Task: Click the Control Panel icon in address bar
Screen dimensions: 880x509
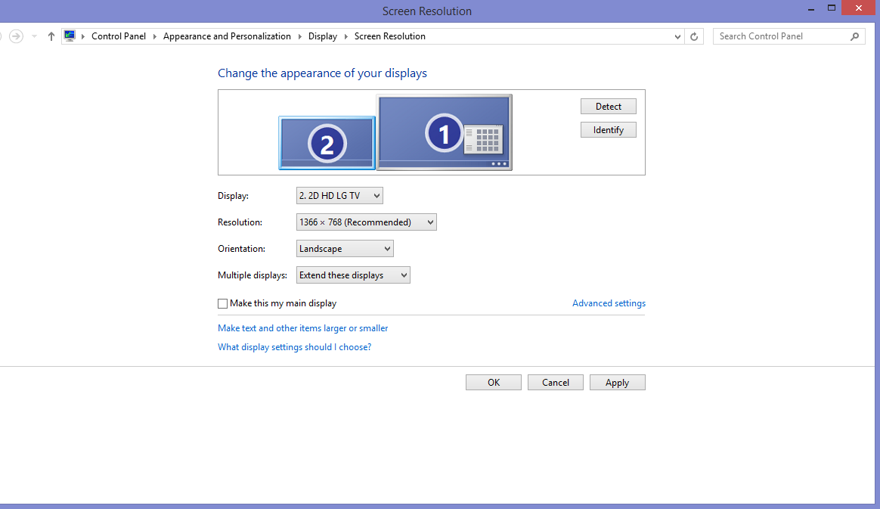Action: [69, 36]
